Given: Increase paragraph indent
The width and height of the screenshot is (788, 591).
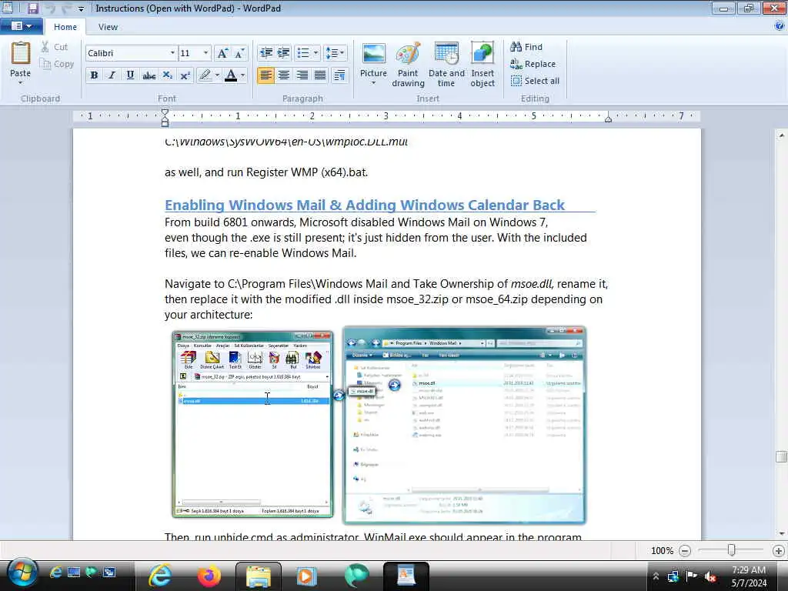Looking at the screenshot, I should click(x=283, y=53).
